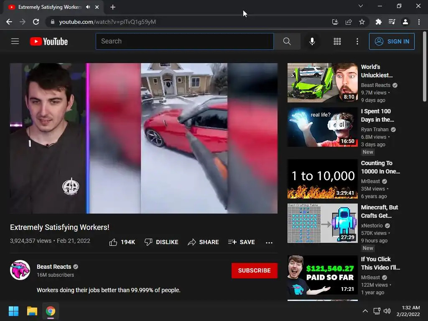Click the search magnifier button
Screen dimensions: 428x321
point(287,41)
